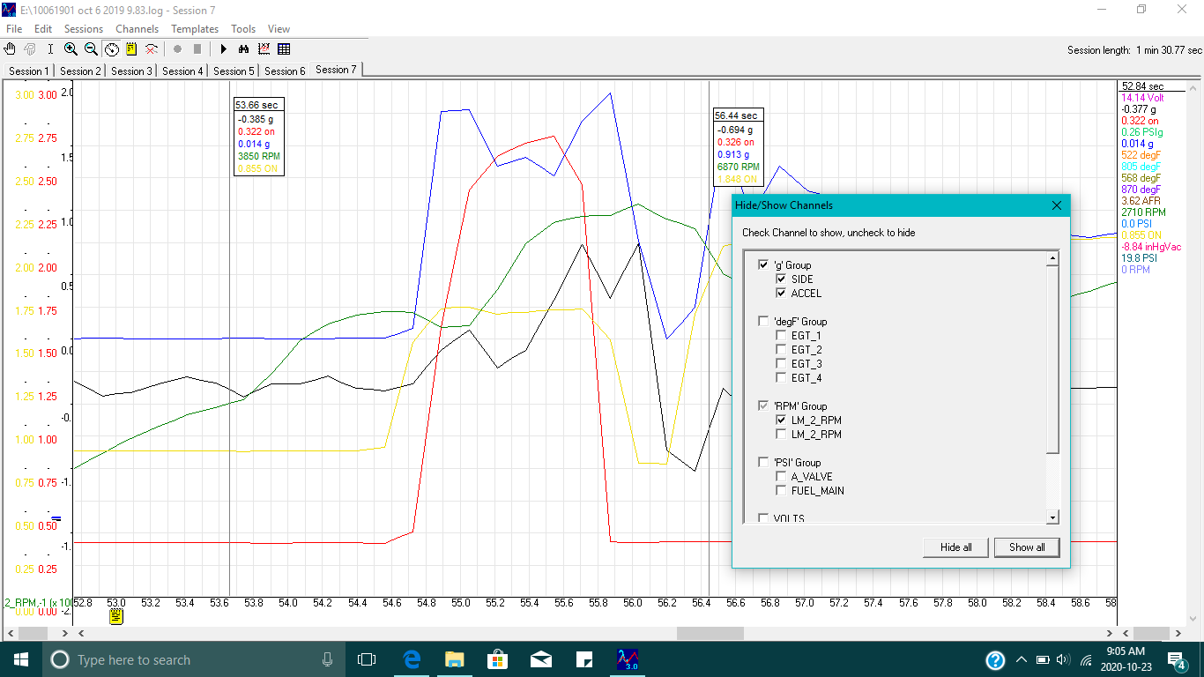Open the yellow notepad tool

point(131,49)
